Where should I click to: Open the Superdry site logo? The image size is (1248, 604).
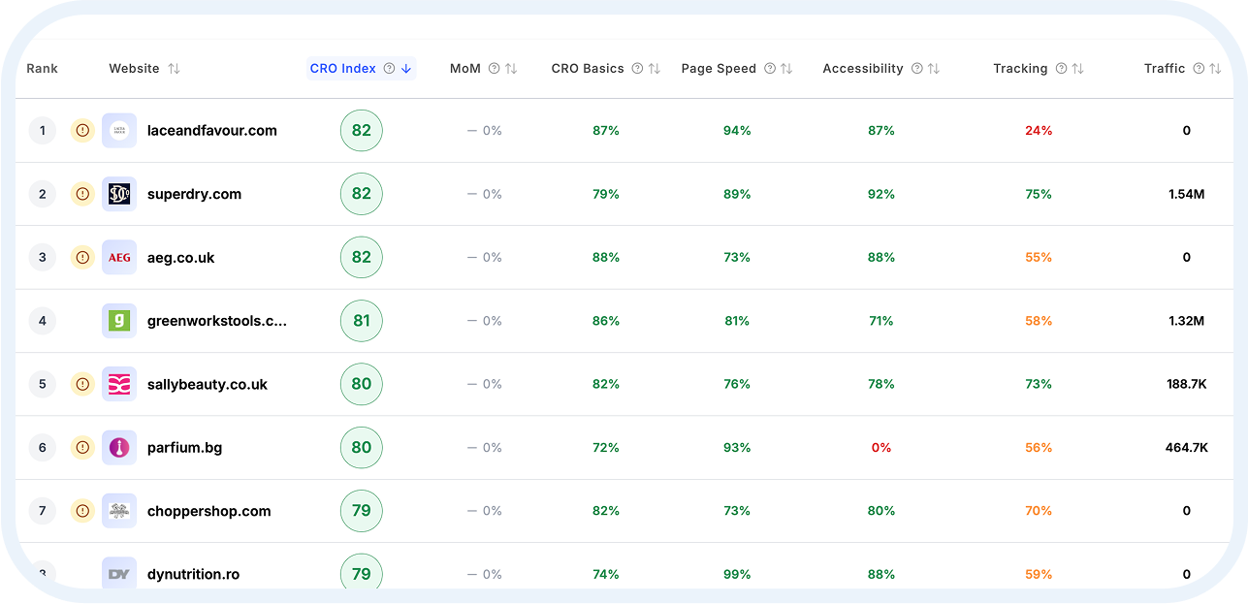pos(119,194)
